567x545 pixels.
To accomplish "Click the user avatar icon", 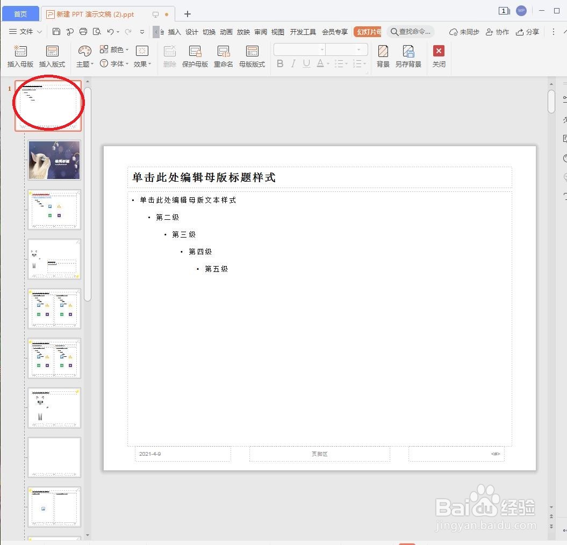I will point(521,11).
